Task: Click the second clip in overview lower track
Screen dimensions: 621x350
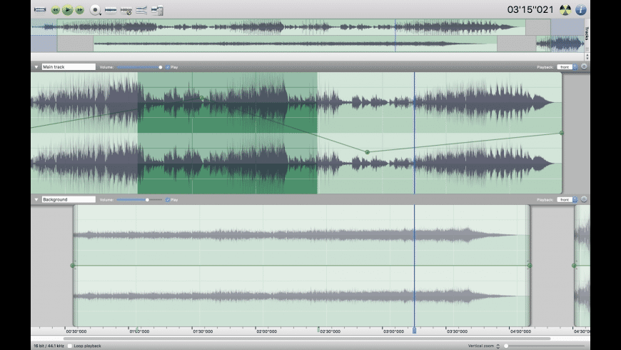Action: point(560,44)
